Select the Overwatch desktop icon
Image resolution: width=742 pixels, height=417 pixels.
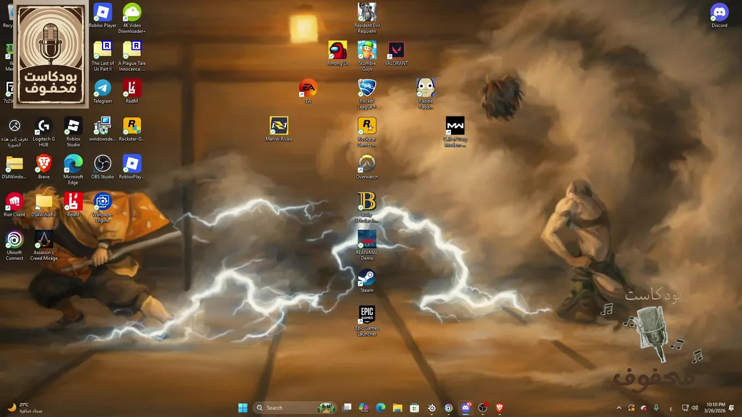point(367,167)
